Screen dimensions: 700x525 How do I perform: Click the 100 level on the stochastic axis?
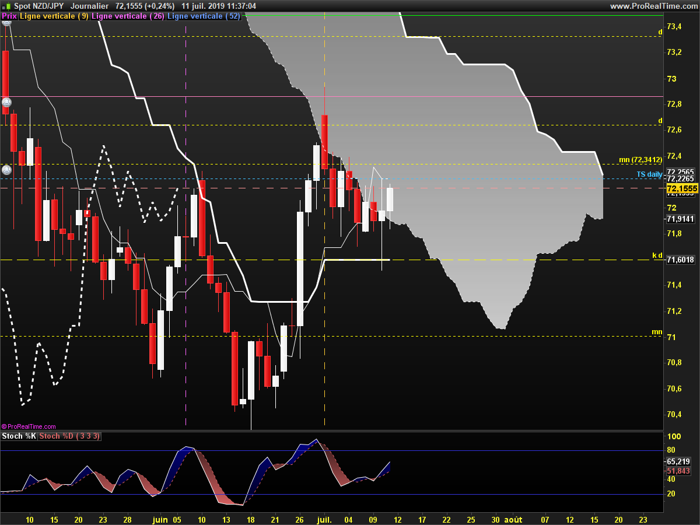pyautogui.click(x=675, y=436)
